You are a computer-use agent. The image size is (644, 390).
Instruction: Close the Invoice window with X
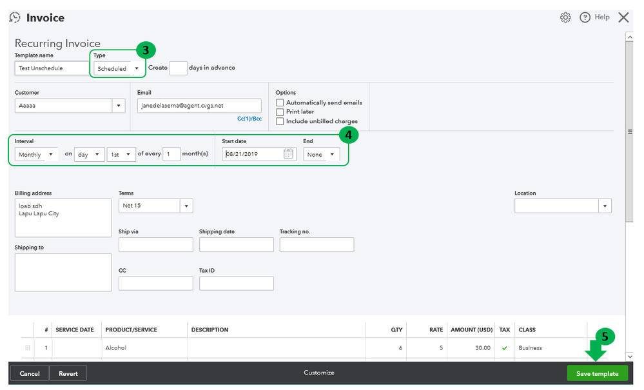pyautogui.click(x=623, y=17)
